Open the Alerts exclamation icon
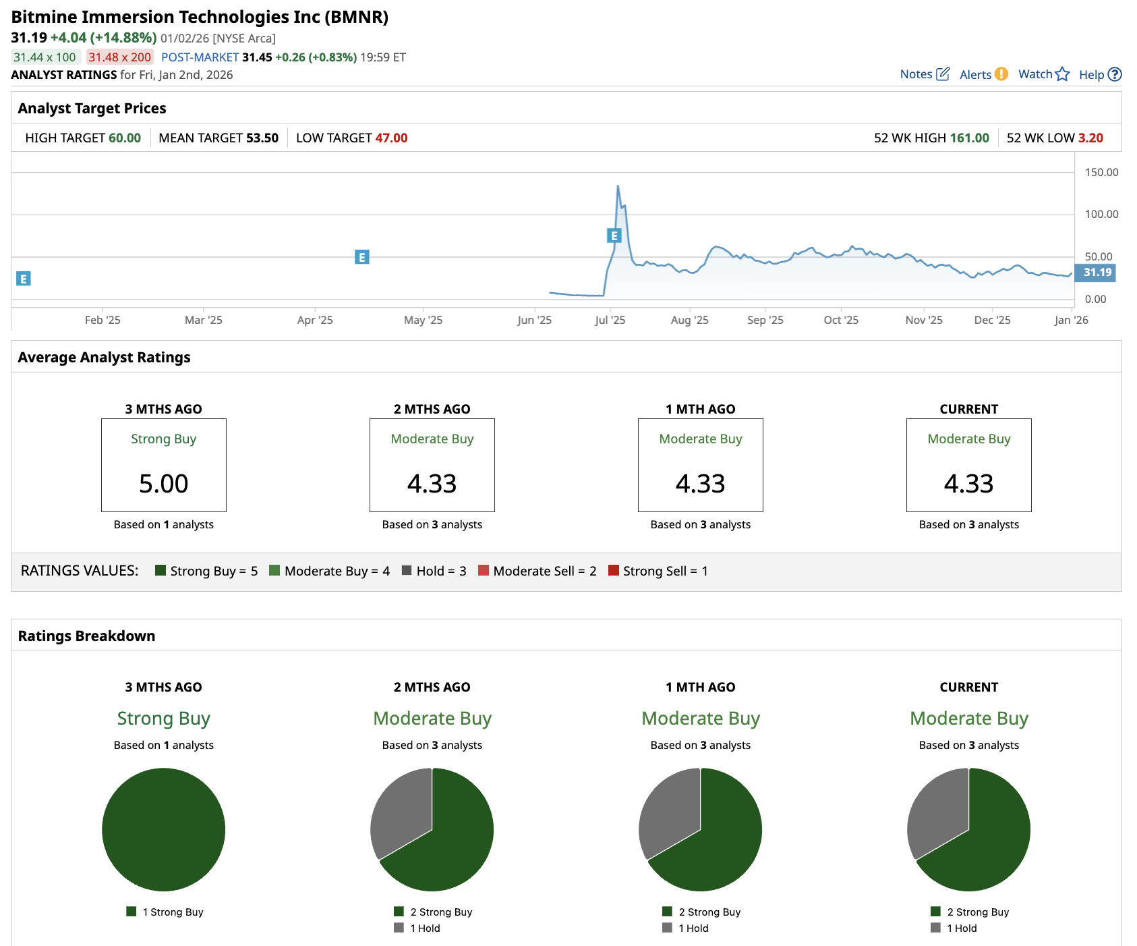1137x946 pixels. 1001,74
